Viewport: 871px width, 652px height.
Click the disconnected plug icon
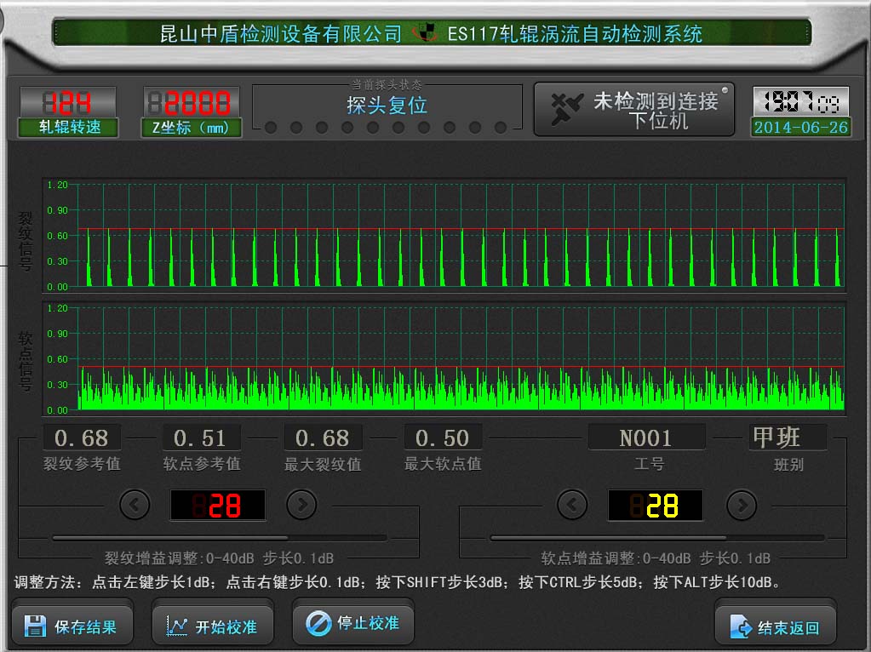coord(566,108)
